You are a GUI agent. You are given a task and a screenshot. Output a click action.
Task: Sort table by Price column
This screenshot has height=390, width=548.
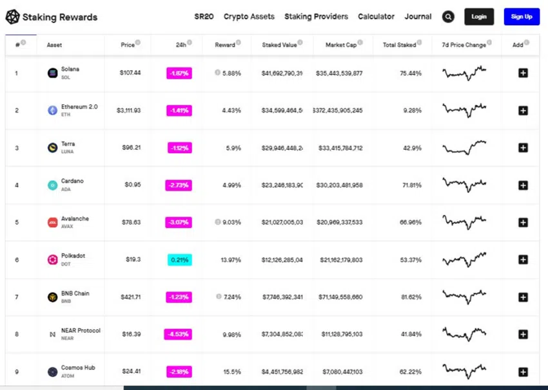[128, 45]
